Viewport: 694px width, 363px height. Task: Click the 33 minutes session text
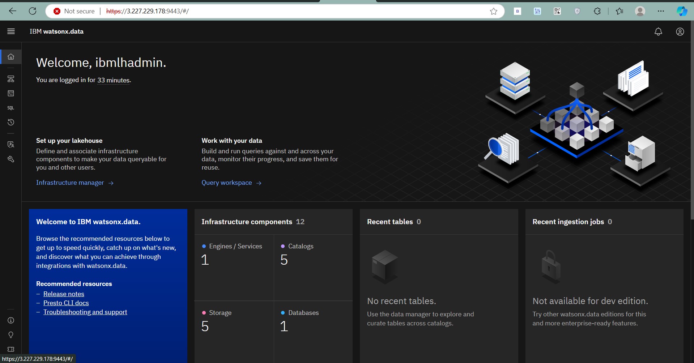(114, 80)
